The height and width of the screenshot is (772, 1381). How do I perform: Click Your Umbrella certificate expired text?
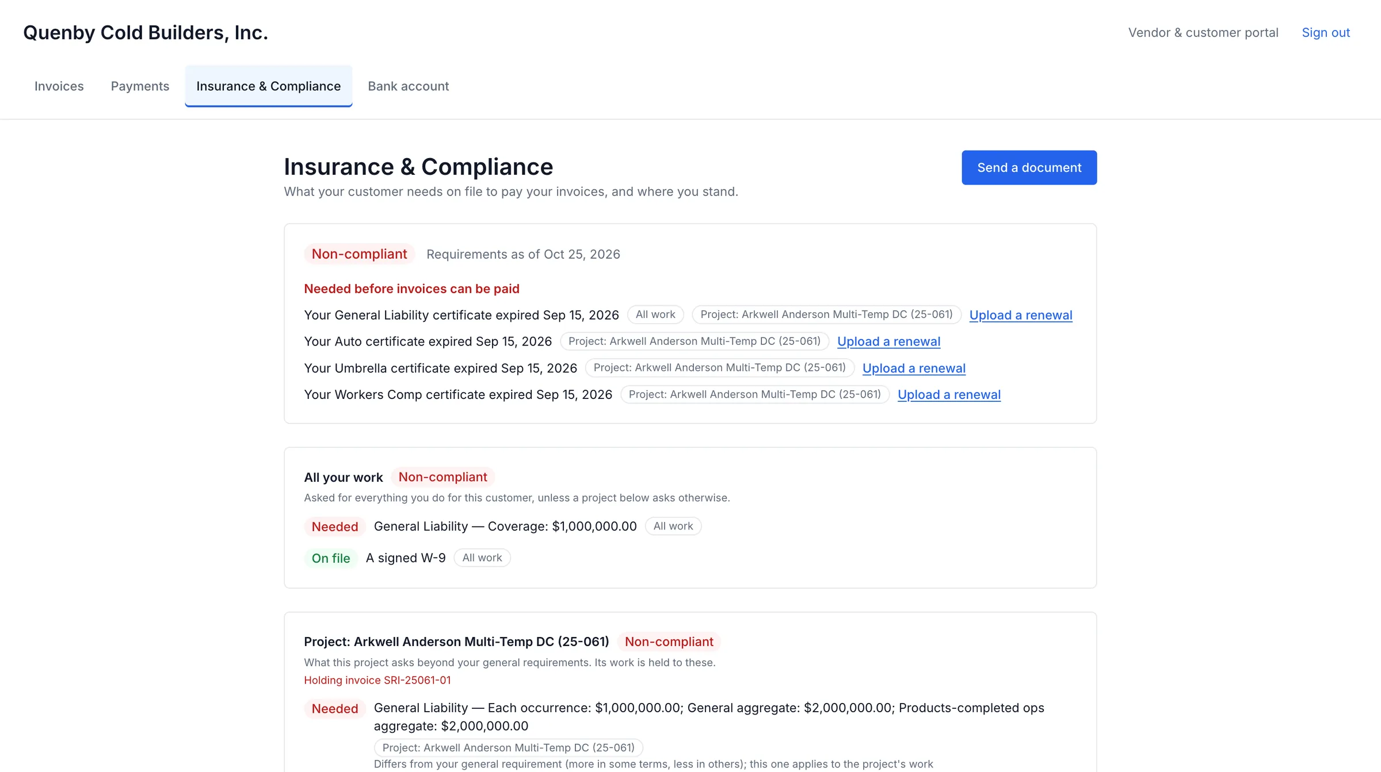click(440, 368)
